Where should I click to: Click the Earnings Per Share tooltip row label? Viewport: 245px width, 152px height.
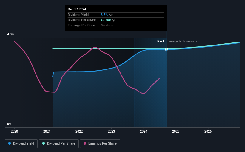[x=82, y=25]
